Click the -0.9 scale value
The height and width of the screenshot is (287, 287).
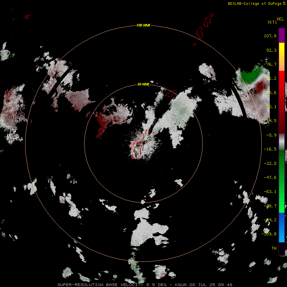coord(271,135)
